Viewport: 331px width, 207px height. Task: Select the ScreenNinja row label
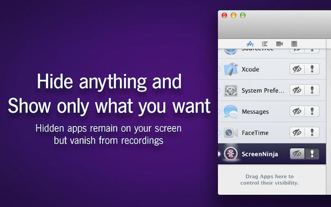click(x=260, y=154)
